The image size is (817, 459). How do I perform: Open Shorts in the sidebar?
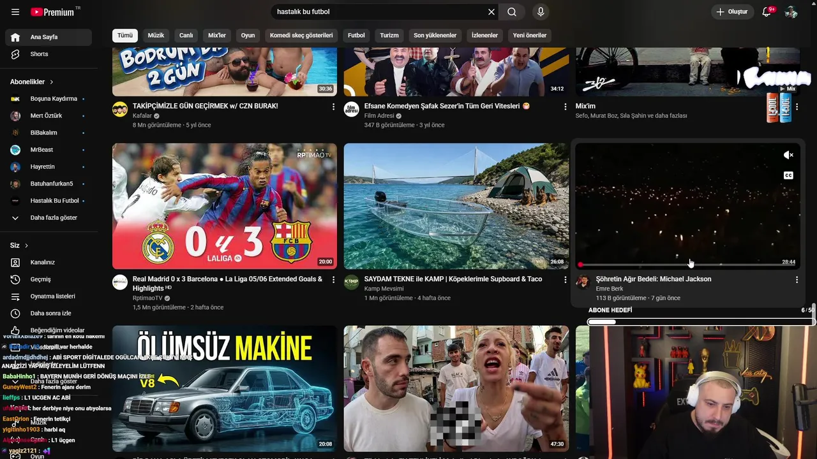[49, 54]
